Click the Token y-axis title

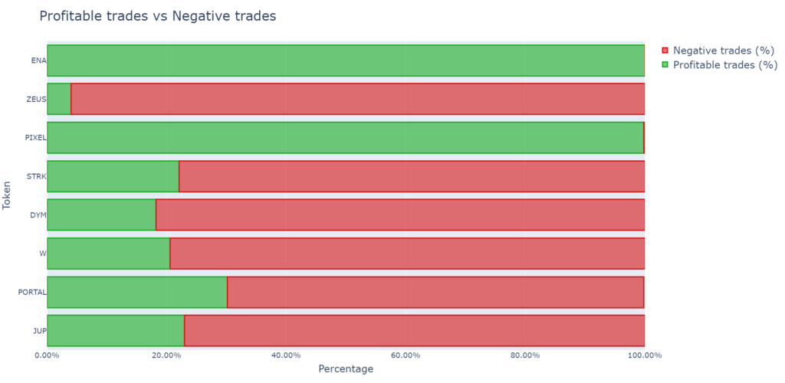[7, 195]
